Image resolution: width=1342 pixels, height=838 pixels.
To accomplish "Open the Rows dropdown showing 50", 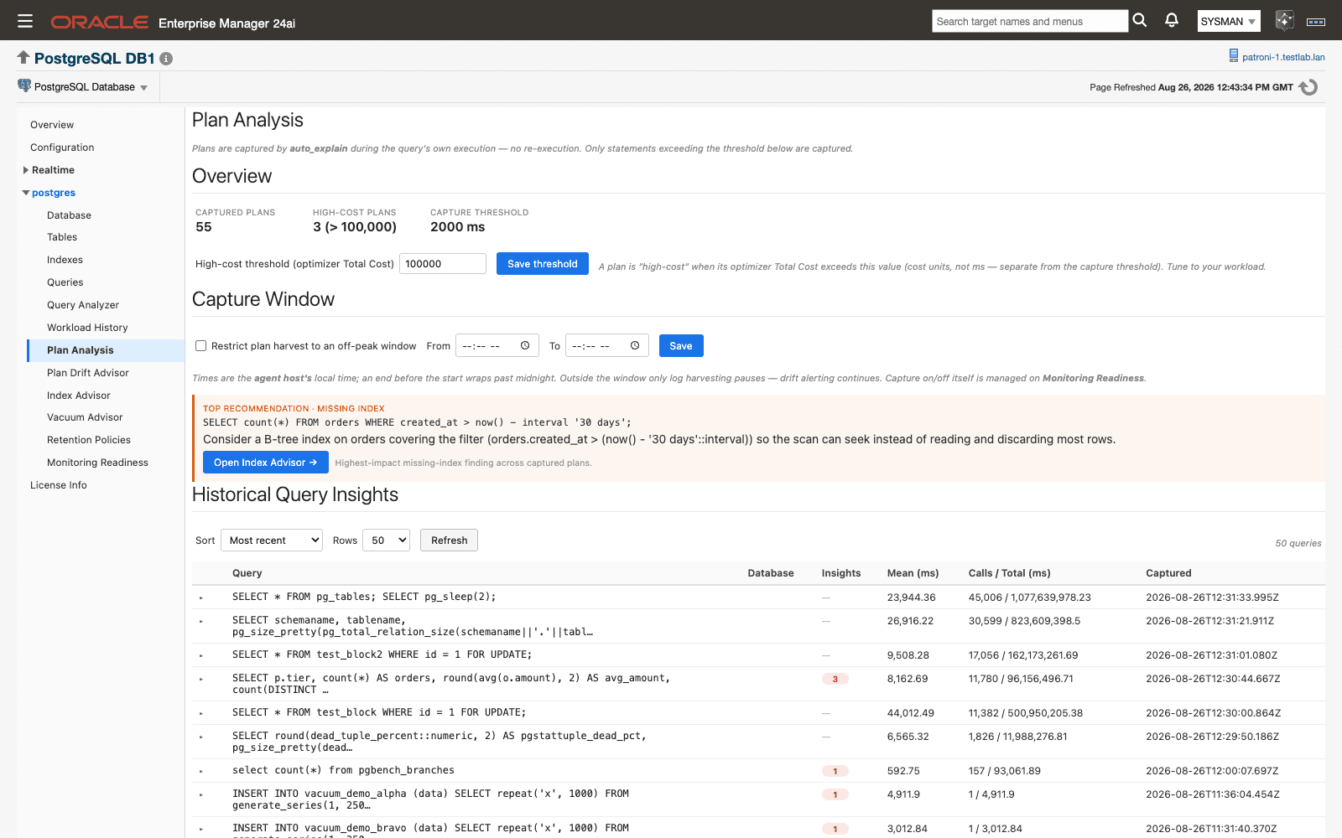I will click(386, 540).
